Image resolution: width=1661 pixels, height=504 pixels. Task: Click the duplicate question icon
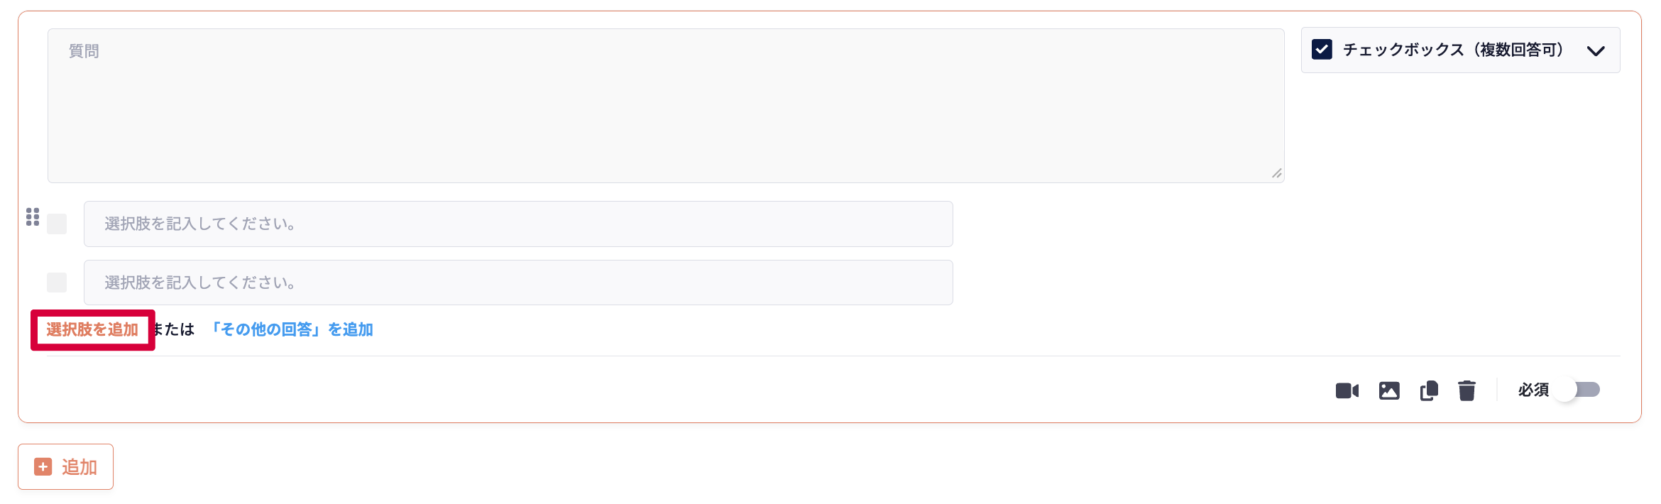[1429, 390]
